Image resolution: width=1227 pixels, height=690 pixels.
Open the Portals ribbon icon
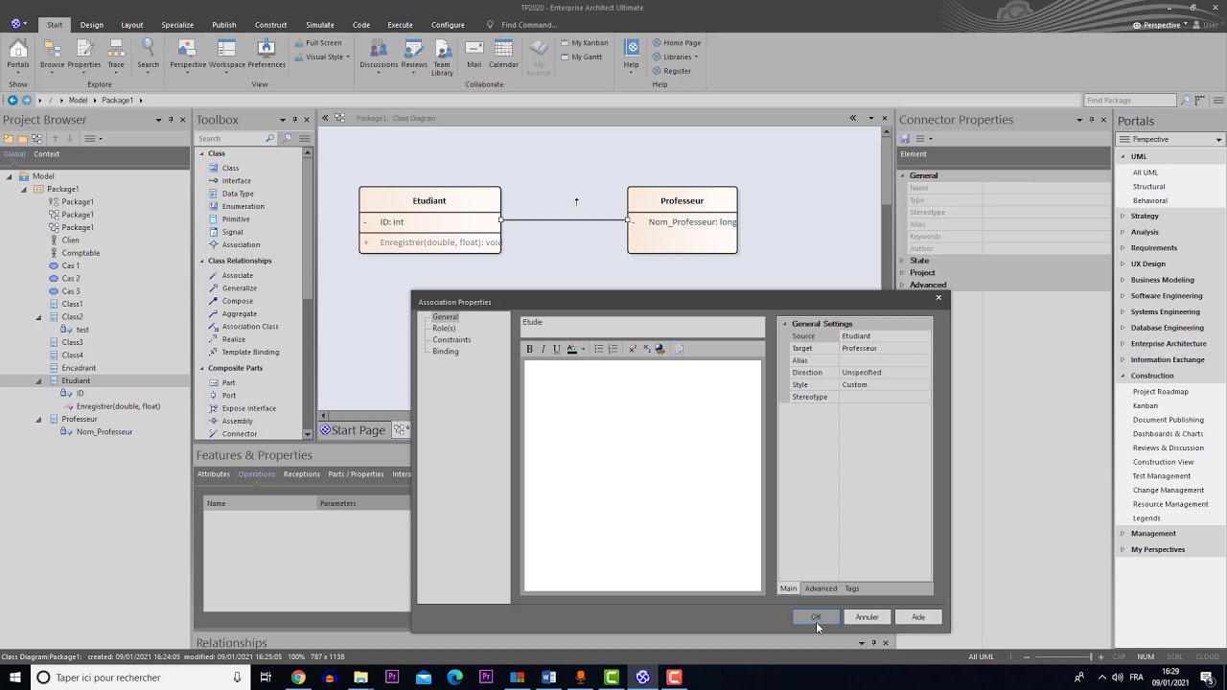point(17,55)
